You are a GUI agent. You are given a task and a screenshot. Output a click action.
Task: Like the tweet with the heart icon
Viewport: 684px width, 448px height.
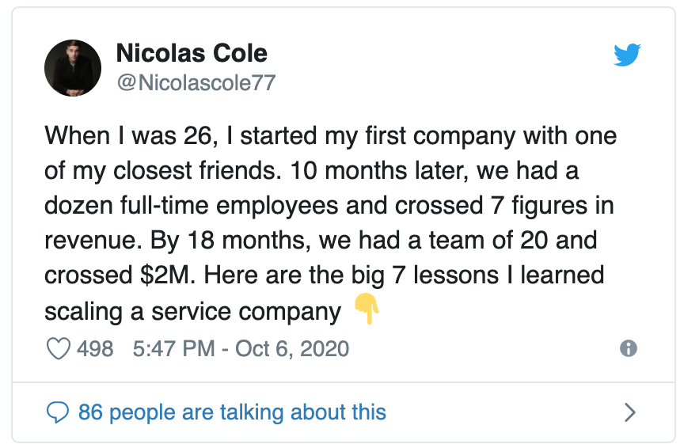pos(59,348)
